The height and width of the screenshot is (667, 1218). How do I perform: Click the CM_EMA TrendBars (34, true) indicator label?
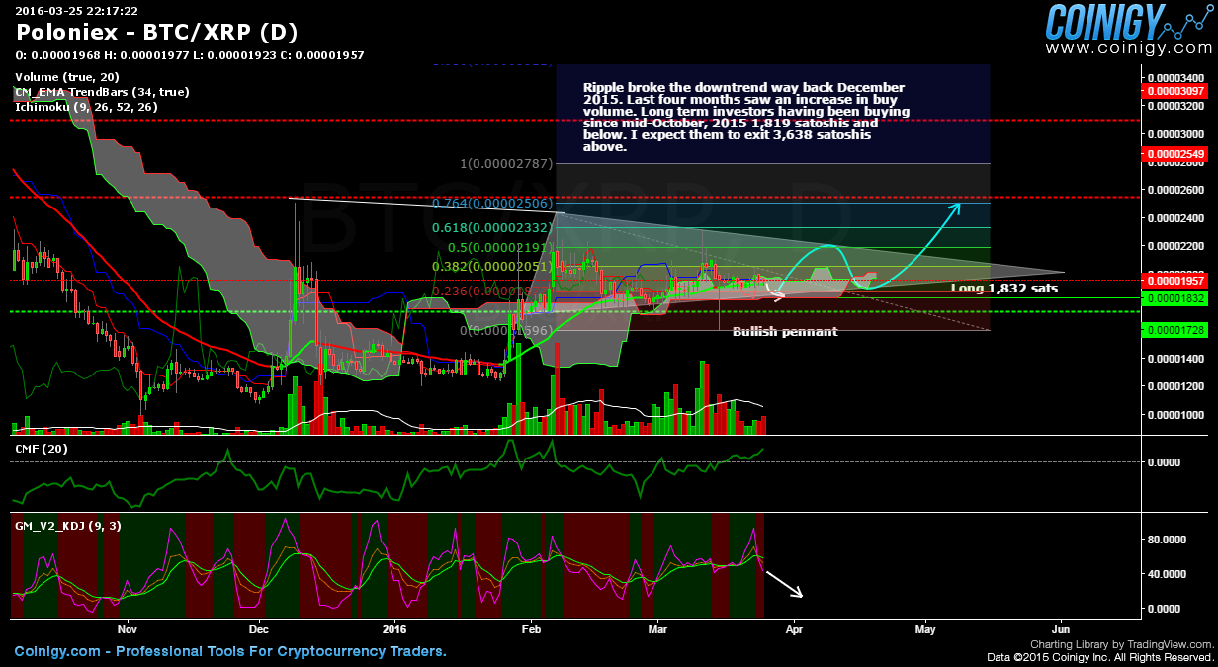pyautogui.click(x=102, y=92)
